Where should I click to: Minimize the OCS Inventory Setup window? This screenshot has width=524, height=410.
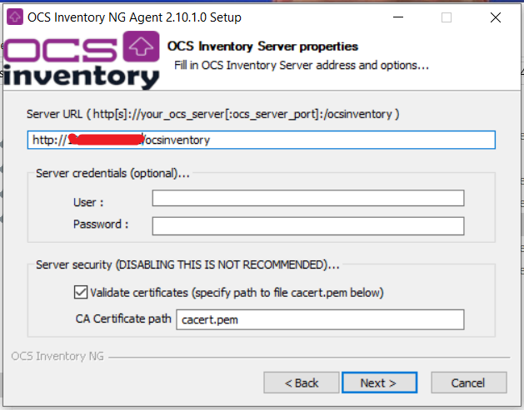(397, 17)
